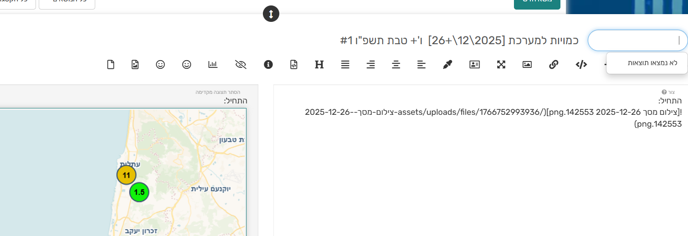Click the 'הסתר תצוגה מקדימה' hide preview link
The width and height of the screenshot is (688, 236).
pyautogui.click(x=218, y=92)
